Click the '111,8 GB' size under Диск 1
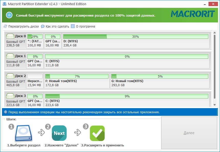Screen dimensions: 220x152 click(13, 65)
